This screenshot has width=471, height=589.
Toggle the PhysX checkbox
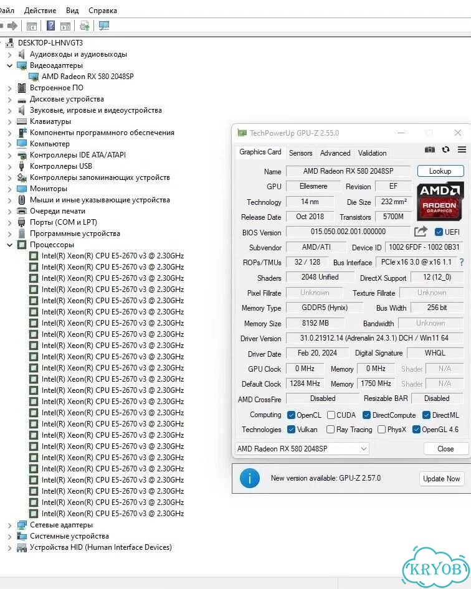(381, 430)
